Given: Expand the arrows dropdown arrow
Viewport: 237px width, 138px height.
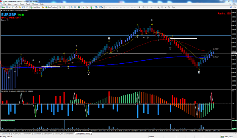Looking at the screenshot, I should click(x=175, y=7).
